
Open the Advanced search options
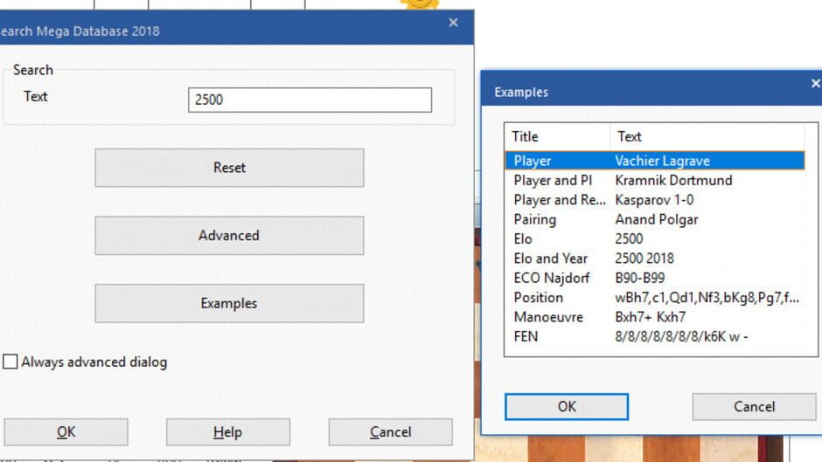pyautogui.click(x=229, y=235)
